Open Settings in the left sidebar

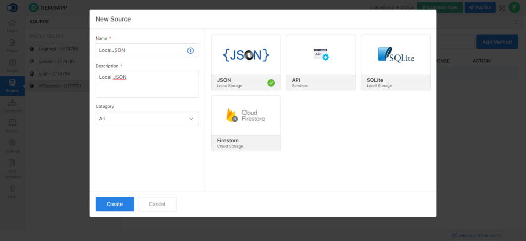click(x=12, y=146)
